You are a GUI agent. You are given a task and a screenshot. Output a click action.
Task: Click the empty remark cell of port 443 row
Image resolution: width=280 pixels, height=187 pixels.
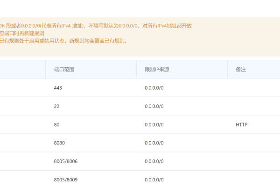253,88
